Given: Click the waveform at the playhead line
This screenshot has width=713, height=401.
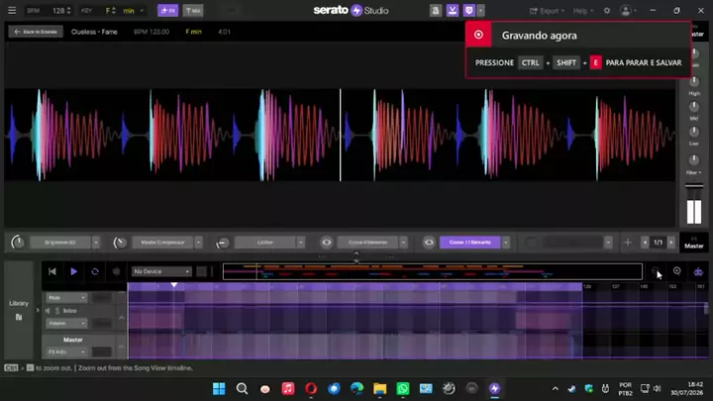Looking at the screenshot, I should [340, 135].
